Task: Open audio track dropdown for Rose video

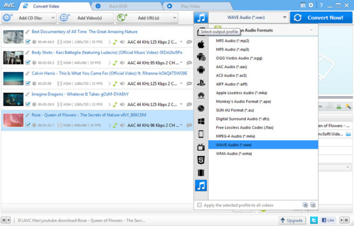Action: [181, 125]
